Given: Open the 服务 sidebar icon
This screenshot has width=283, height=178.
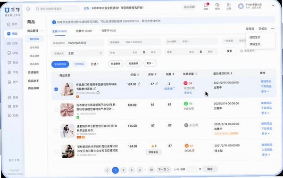Looking at the screenshot, I should click(x=9, y=106).
